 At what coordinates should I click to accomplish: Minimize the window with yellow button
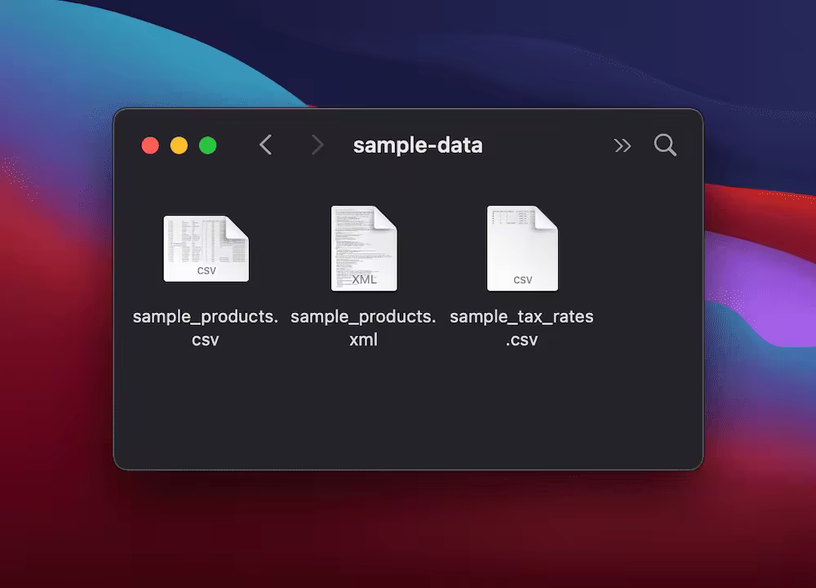pos(179,145)
